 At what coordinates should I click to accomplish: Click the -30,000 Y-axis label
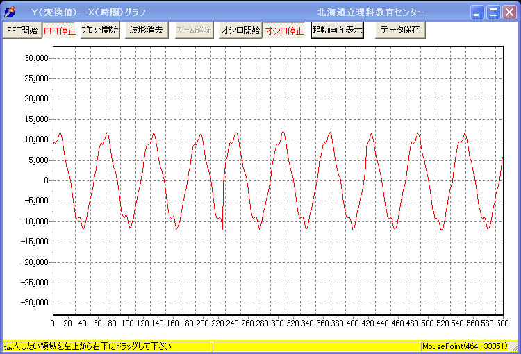click(x=35, y=303)
